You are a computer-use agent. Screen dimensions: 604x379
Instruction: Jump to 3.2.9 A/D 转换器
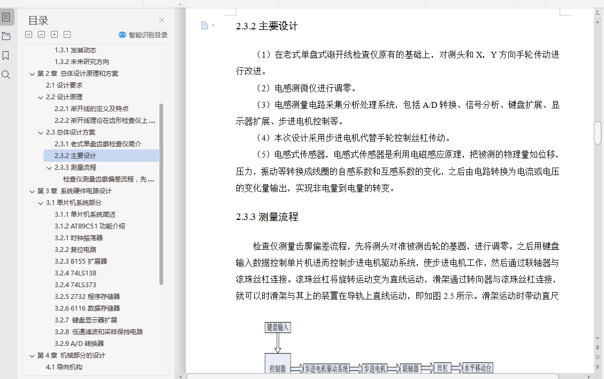pyautogui.click(x=79, y=344)
